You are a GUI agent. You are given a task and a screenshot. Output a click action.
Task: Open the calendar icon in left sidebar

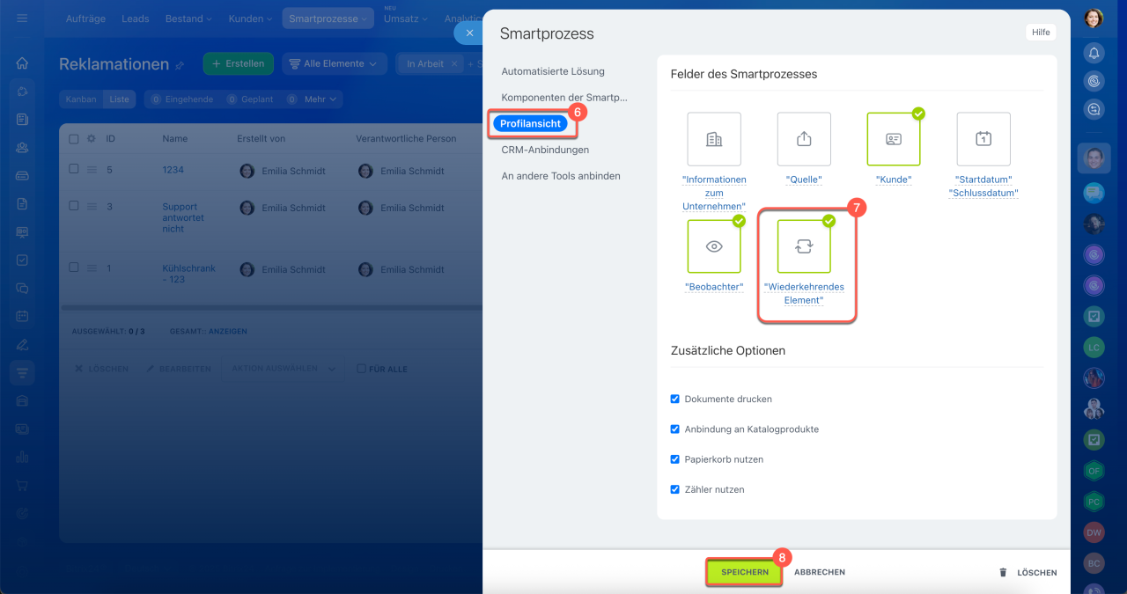22,316
